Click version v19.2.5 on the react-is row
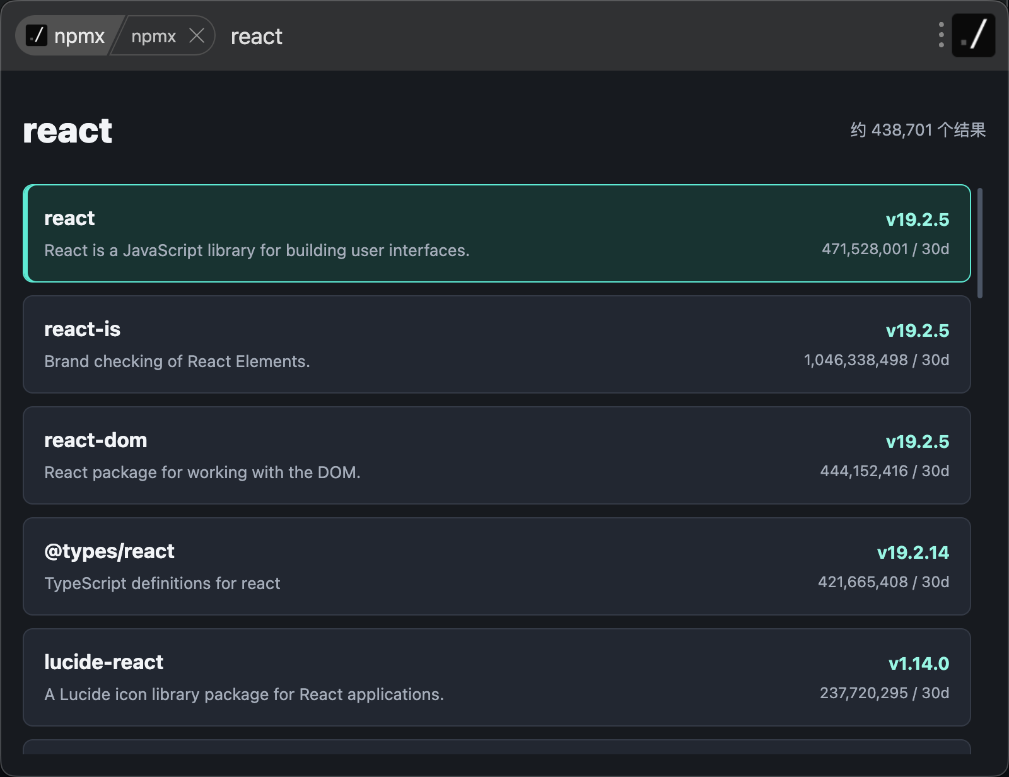1009x777 pixels. [918, 330]
